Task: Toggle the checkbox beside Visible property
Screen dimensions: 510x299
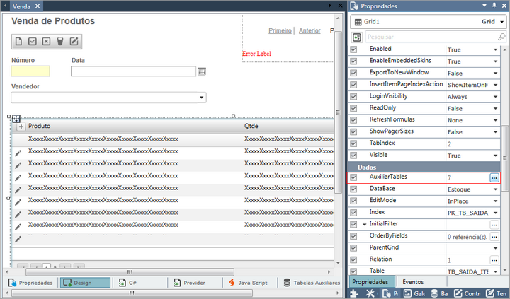Action: 354,155
